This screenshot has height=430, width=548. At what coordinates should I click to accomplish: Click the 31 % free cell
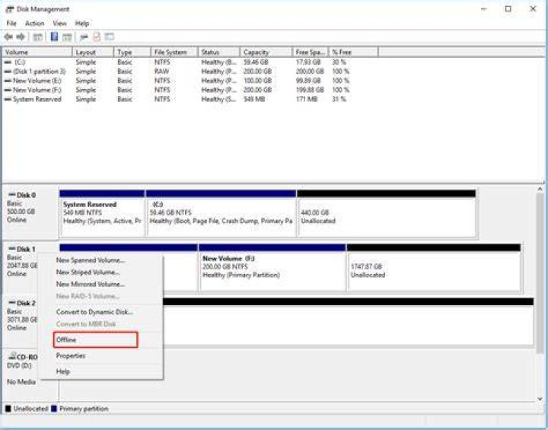(x=339, y=99)
